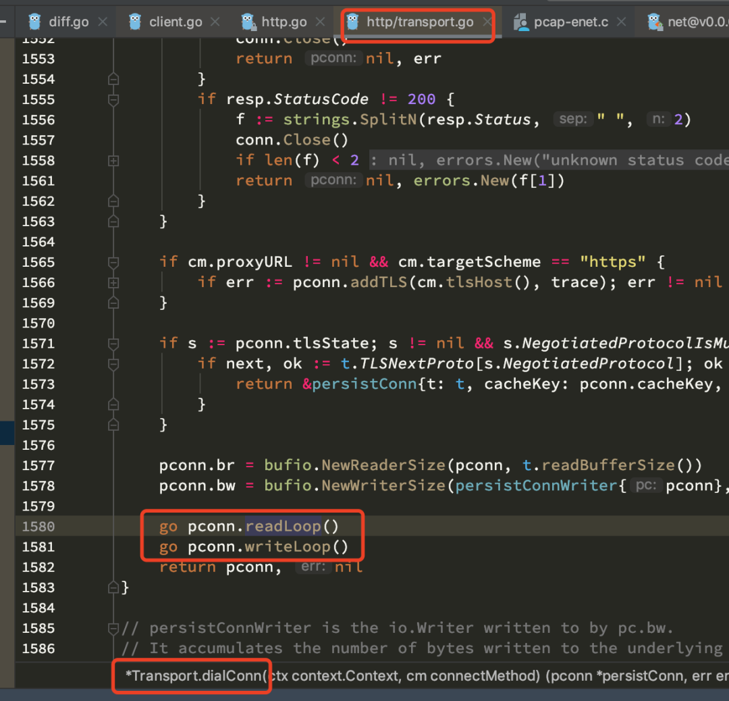
Task: Click the addTLS method call
Action: (x=379, y=282)
